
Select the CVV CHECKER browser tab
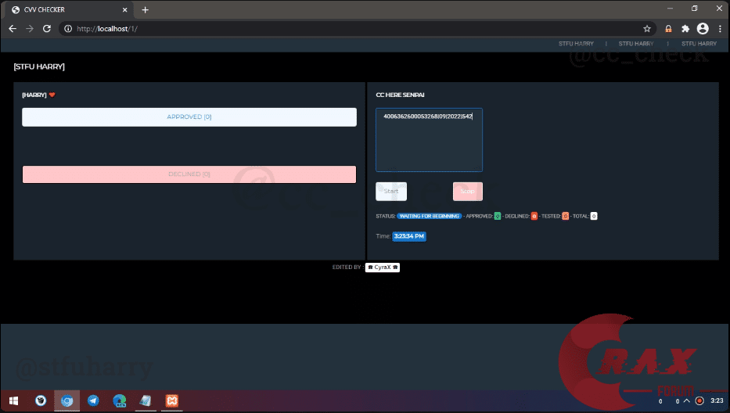70,10
